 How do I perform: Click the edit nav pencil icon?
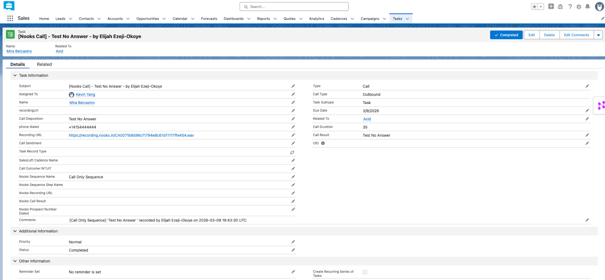tap(602, 18)
